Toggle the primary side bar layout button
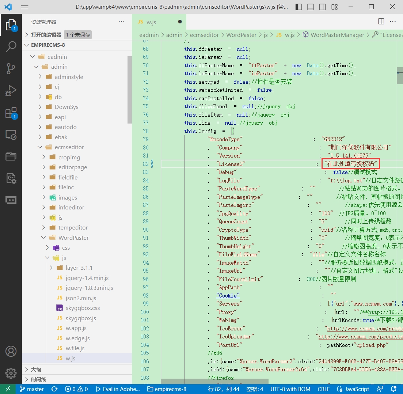 tap(299, 7)
